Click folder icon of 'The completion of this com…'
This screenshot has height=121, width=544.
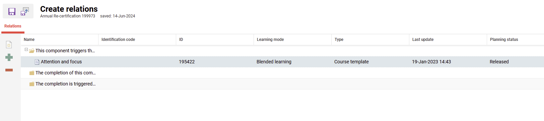point(32,73)
